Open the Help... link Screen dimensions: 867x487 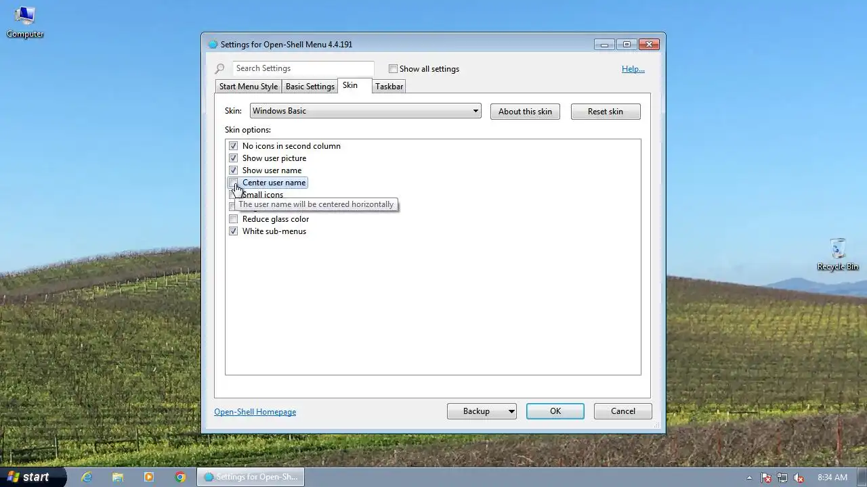point(633,69)
